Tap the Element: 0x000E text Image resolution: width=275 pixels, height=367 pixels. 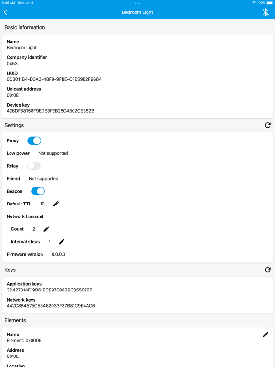[x=24, y=341]
